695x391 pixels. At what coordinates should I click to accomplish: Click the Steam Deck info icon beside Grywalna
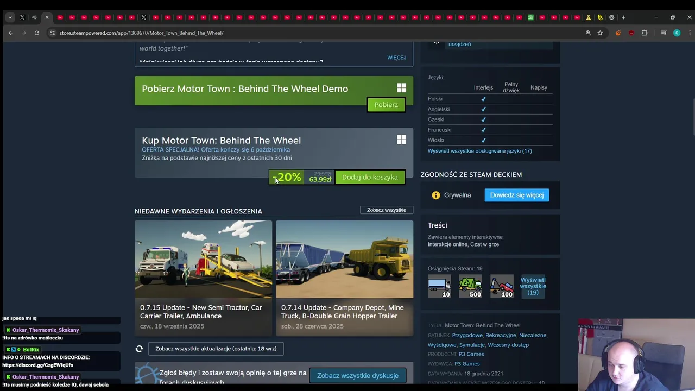436,195
